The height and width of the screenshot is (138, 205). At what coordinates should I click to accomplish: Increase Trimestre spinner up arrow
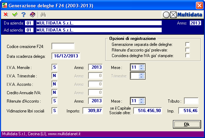141,74
